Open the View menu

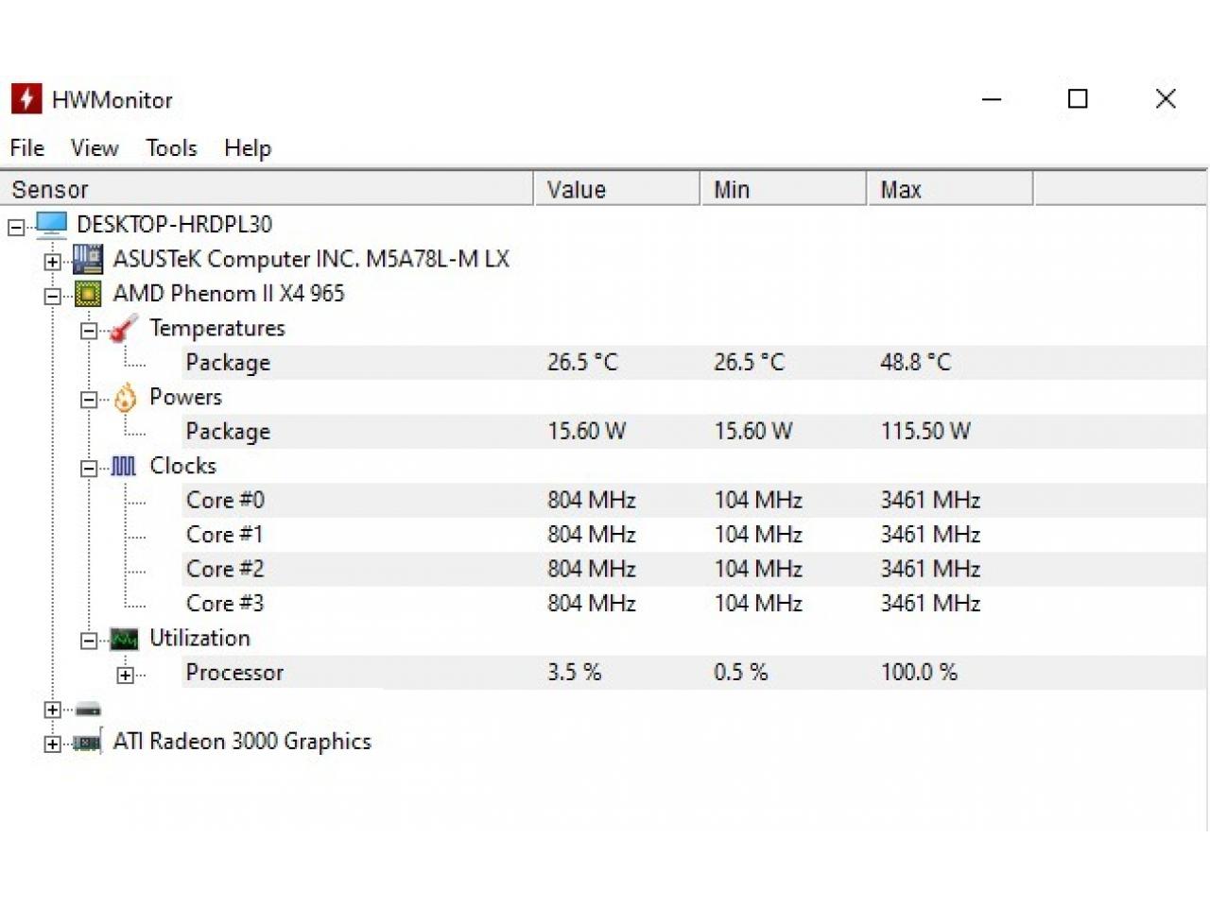pyautogui.click(x=95, y=148)
